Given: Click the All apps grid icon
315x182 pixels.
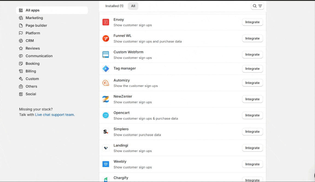Looking at the screenshot, I should [21, 10].
